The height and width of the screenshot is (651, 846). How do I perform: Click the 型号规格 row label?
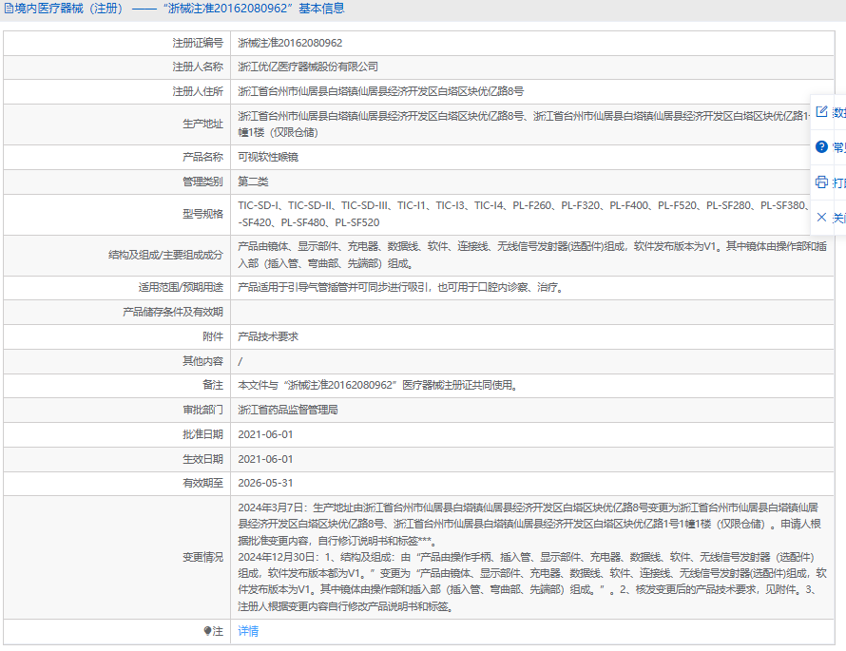point(202,214)
